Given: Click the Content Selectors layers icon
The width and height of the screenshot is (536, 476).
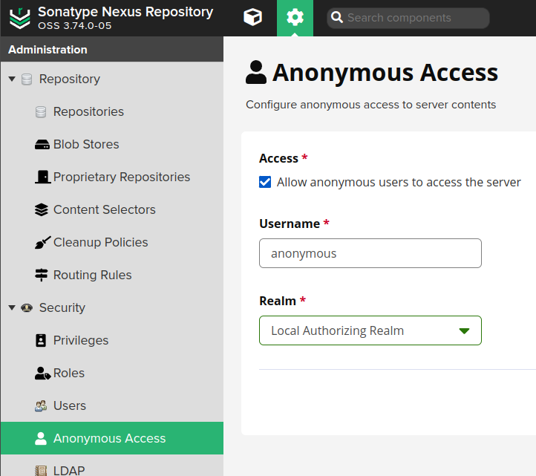Looking at the screenshot, I should (42, 209).
